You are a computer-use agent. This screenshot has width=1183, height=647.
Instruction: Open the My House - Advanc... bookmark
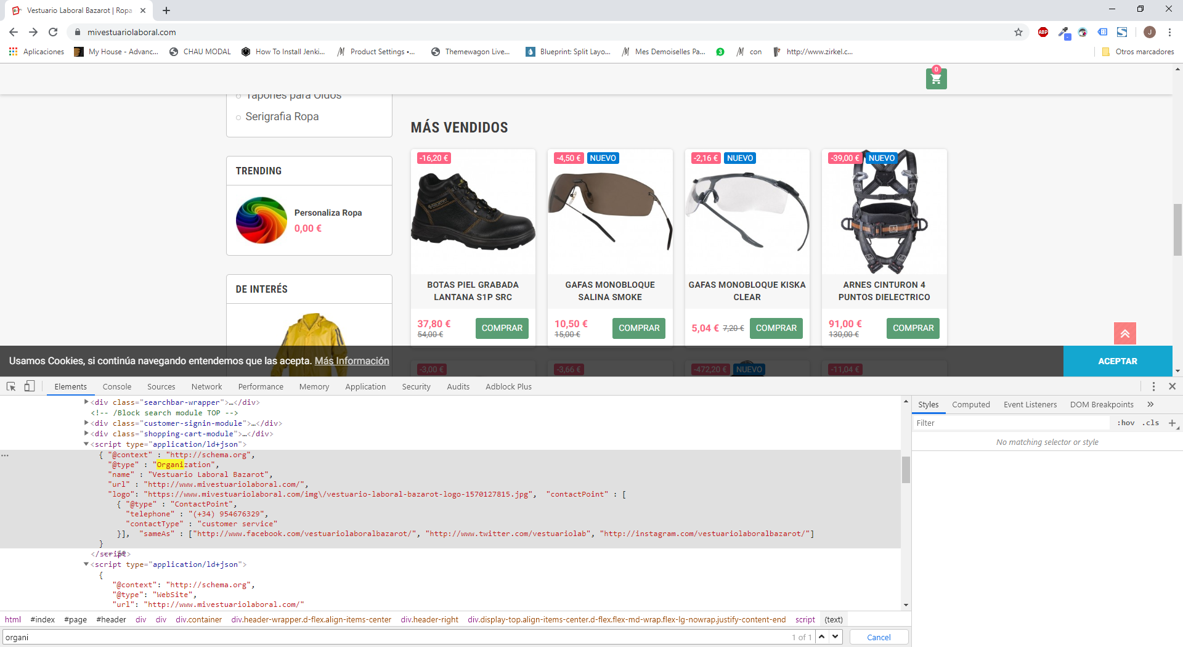pyautogui.click(x=116, y=52)
